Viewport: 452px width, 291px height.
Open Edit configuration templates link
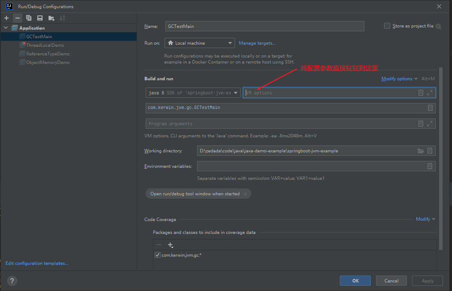[x=37, y=264]
